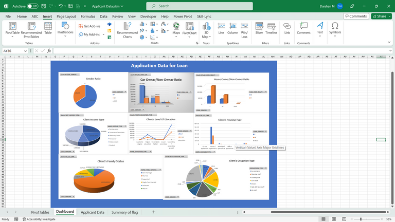Image resolution: width=395 pixels, height=222 pixels.
Task: Insert a statistic histogram chart
Action: (153, 30)
